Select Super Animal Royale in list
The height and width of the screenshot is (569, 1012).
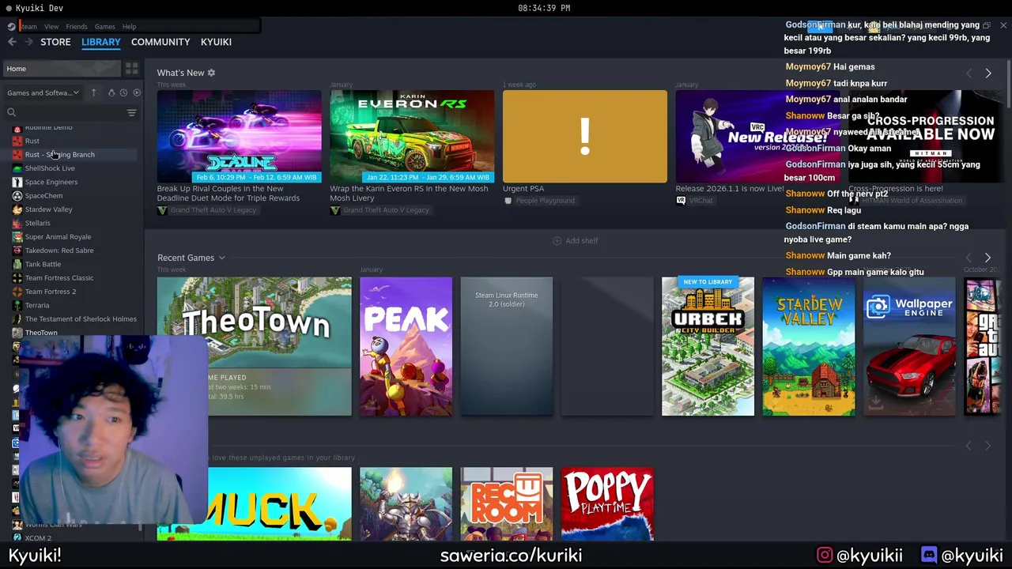[58, 237]
